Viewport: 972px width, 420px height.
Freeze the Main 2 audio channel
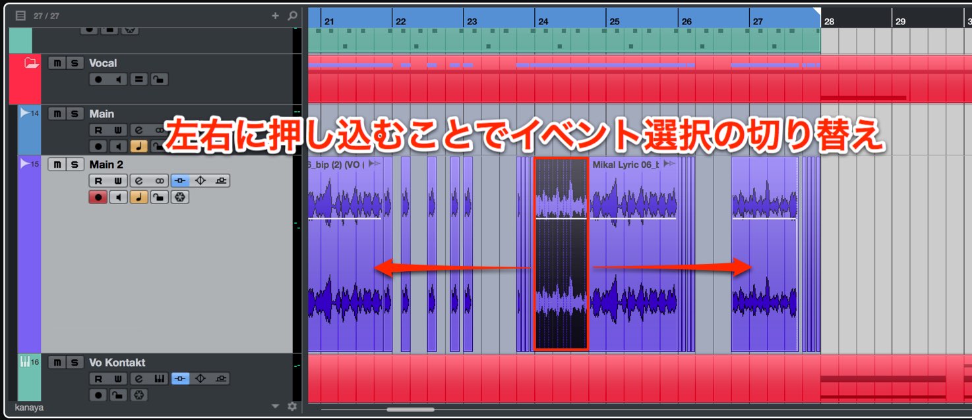point(179,197)
